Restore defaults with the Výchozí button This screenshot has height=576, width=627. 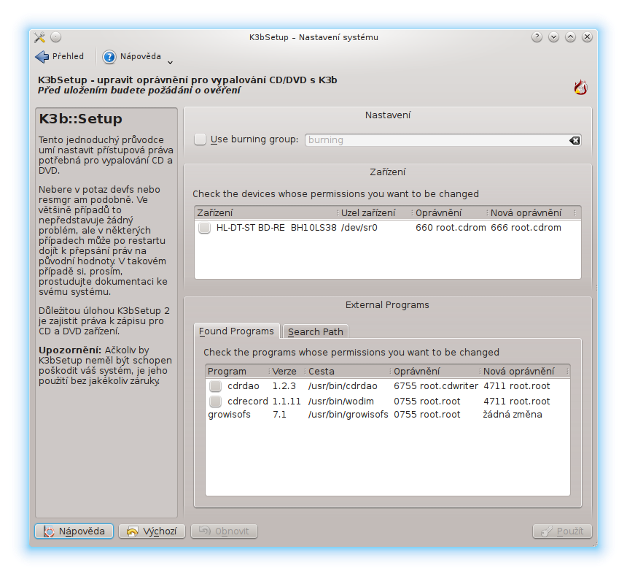pyautogui.click(x=152, y=531)
